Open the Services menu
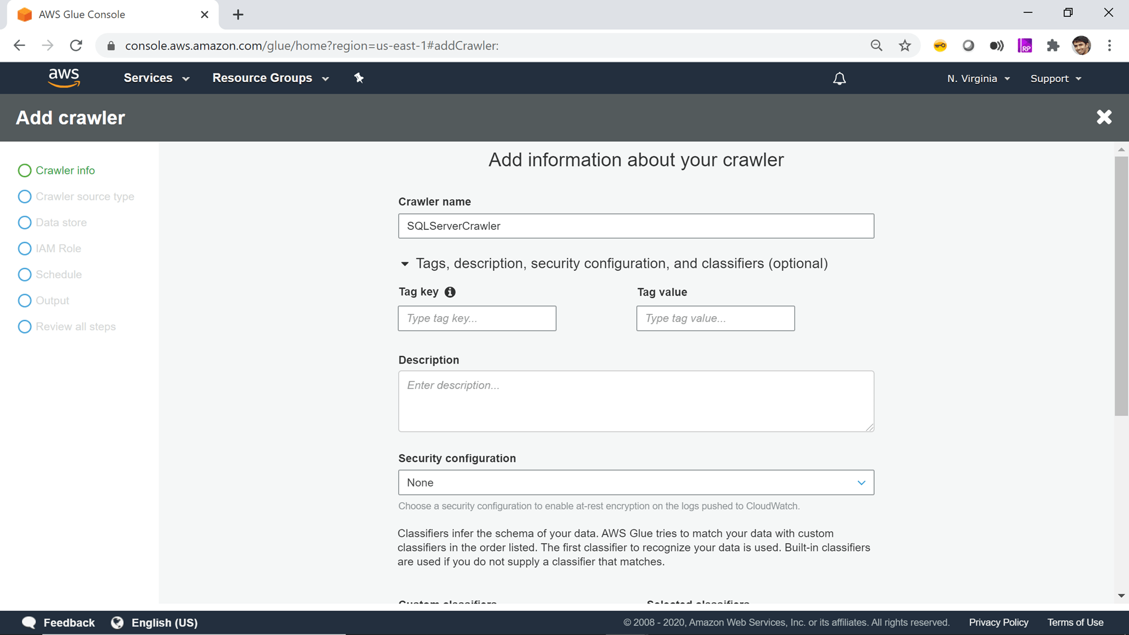This screenshot has height=635, width=1129. pyautogui.click(x=155, y=78)
